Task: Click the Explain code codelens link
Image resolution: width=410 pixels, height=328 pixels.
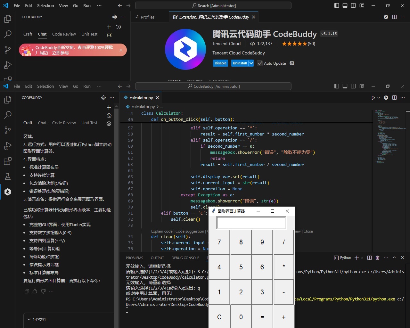Action: click(x=162, y=231)
